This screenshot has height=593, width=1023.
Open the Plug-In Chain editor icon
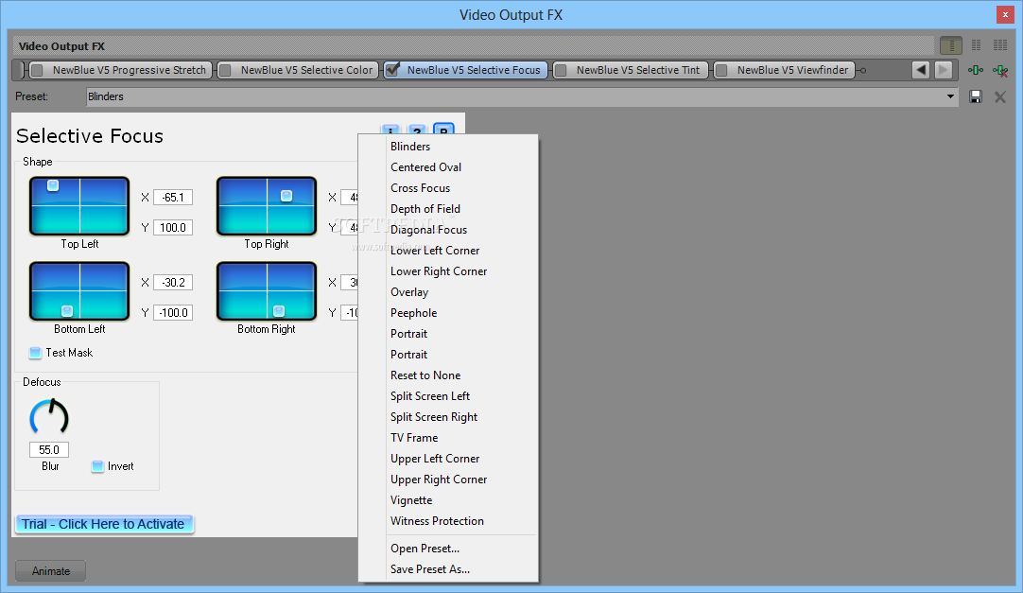(976, 70)
